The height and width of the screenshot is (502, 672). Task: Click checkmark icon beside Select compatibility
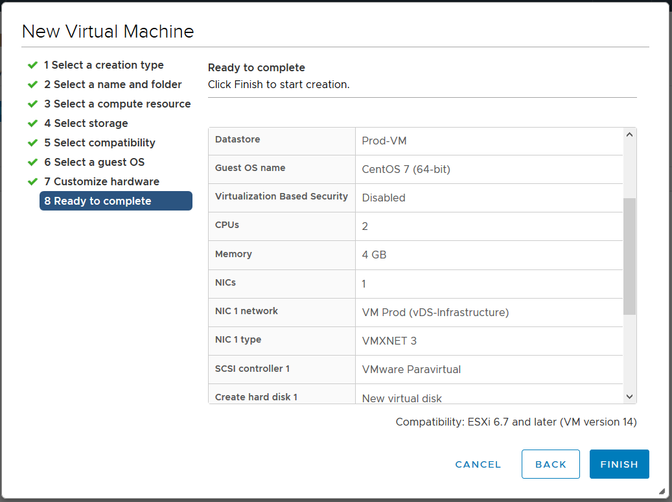click(32, 143)
